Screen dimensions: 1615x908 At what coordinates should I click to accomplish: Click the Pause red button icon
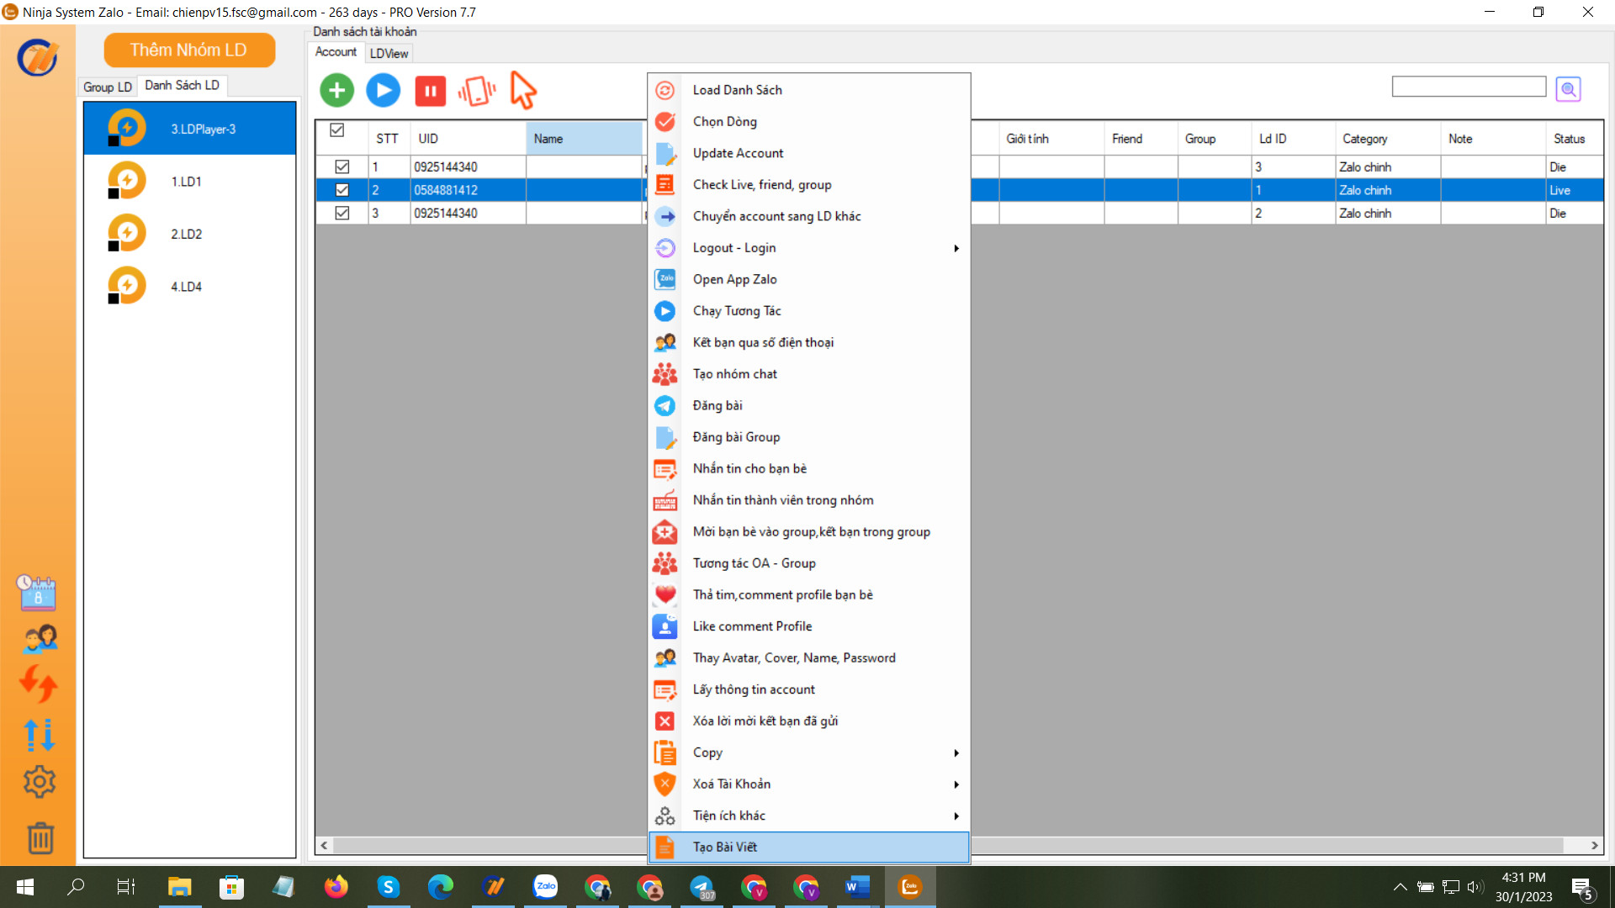(x=431, y=90)
